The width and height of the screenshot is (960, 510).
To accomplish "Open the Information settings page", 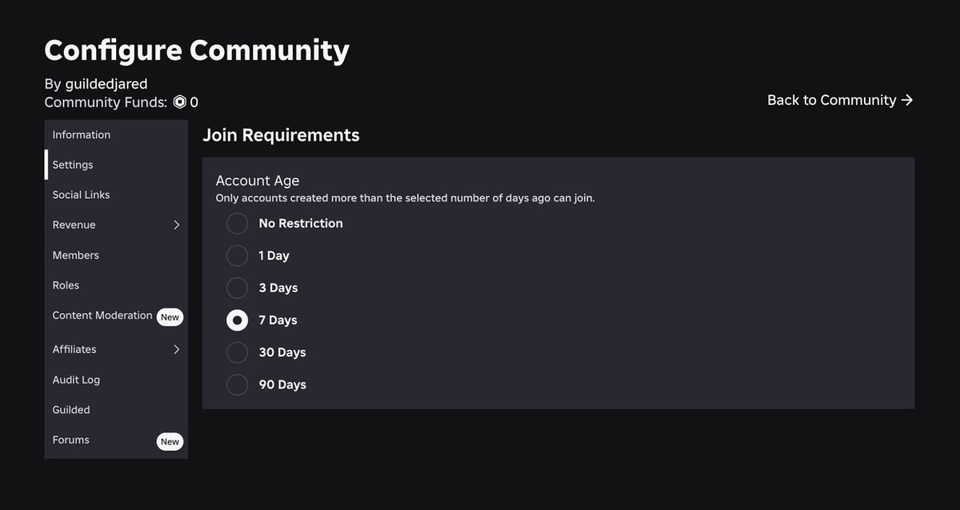I will (81, 134).
